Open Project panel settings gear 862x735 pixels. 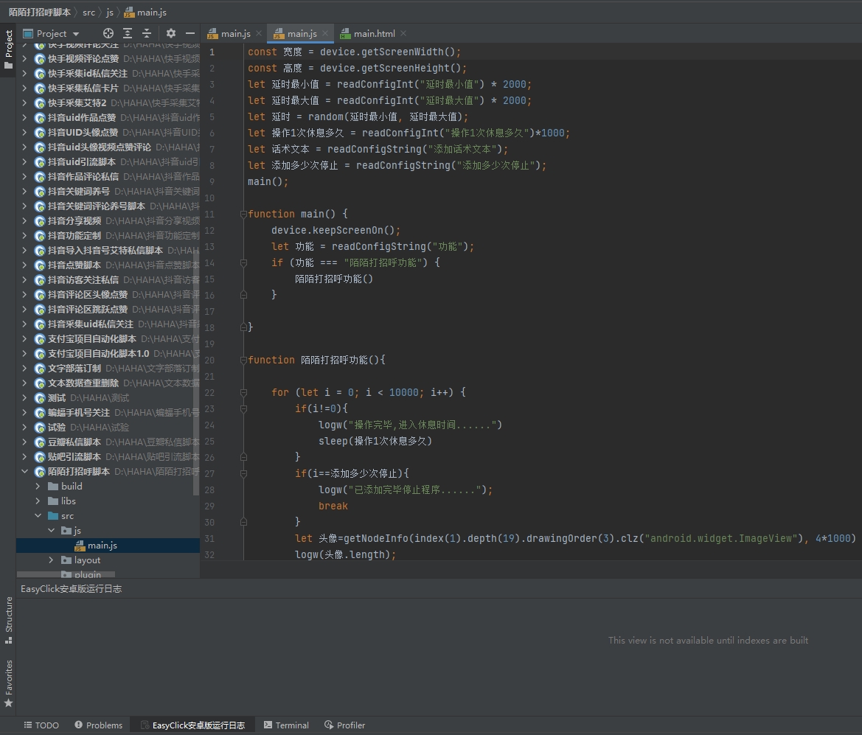(171, 33)
